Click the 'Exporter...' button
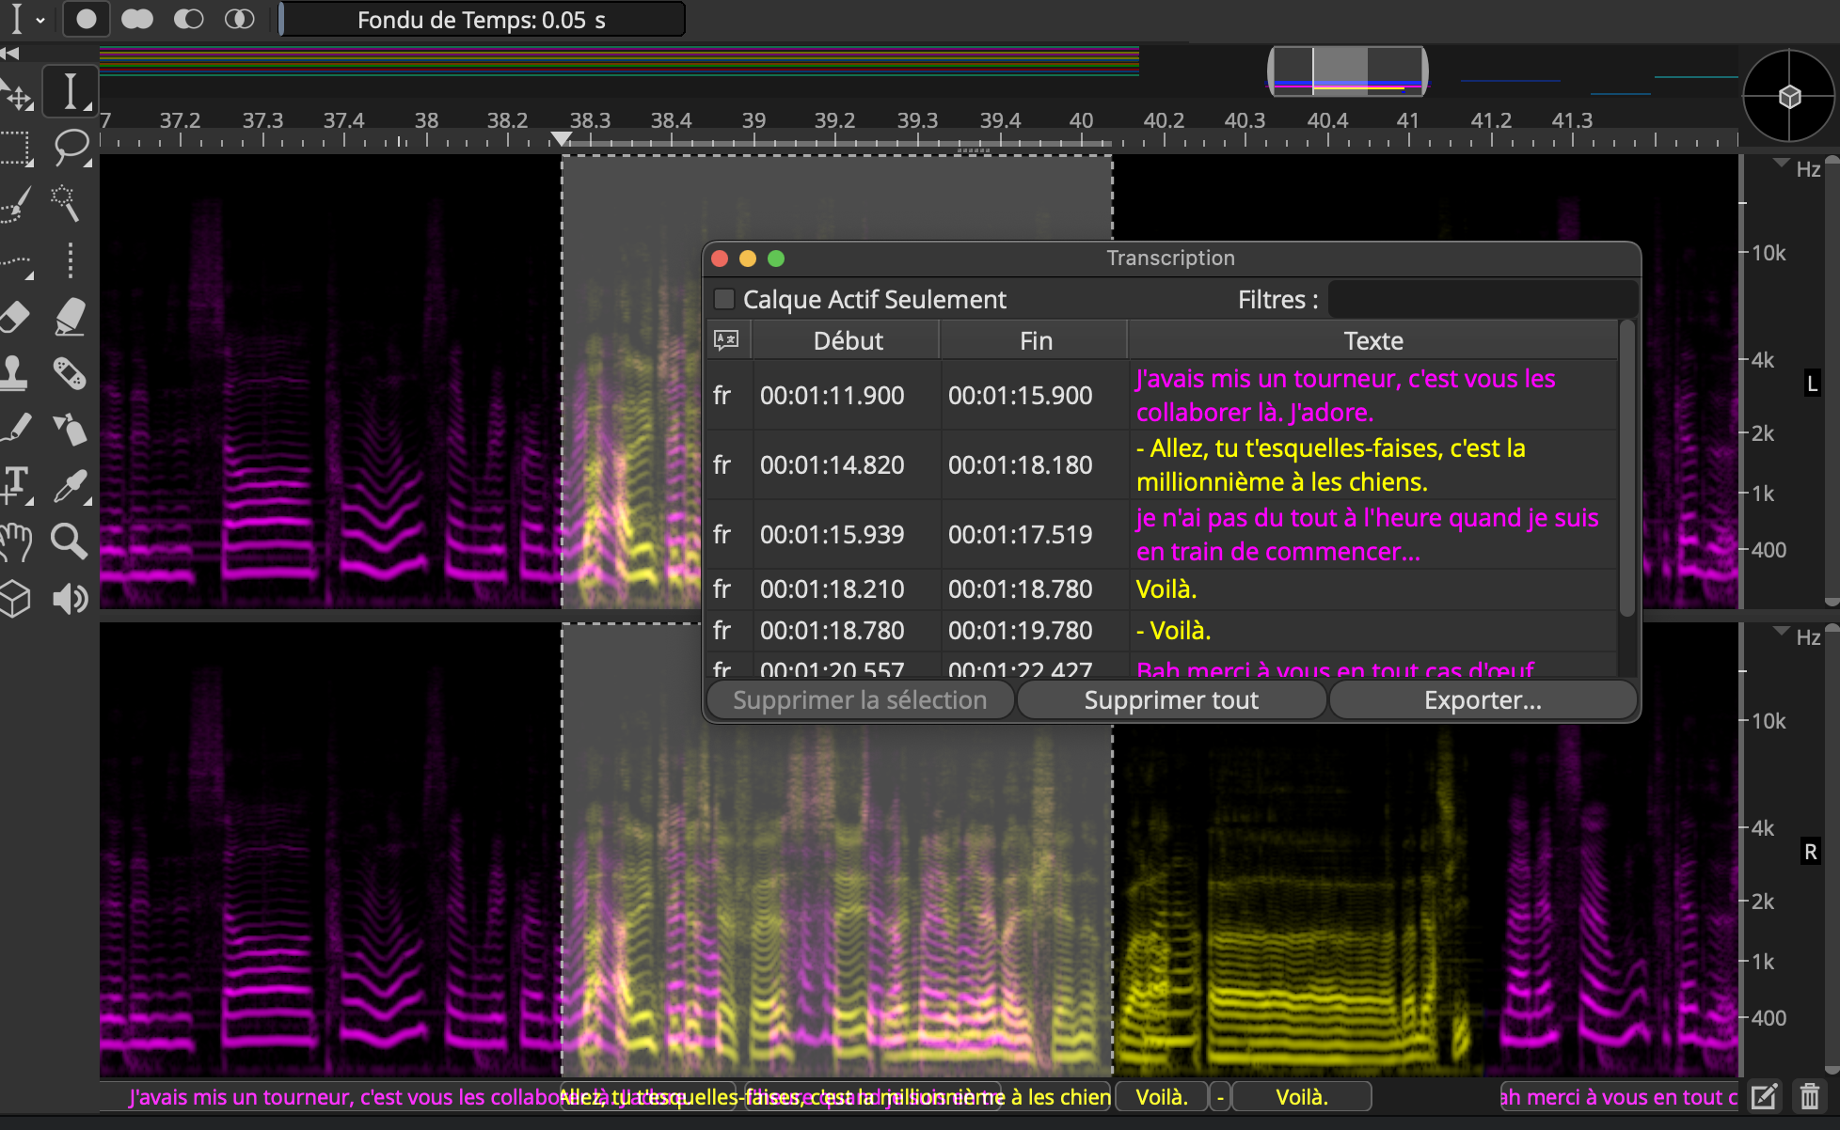This screenshot has width=1840, height=1130. pyautogui.click(x=1482, y=699)
